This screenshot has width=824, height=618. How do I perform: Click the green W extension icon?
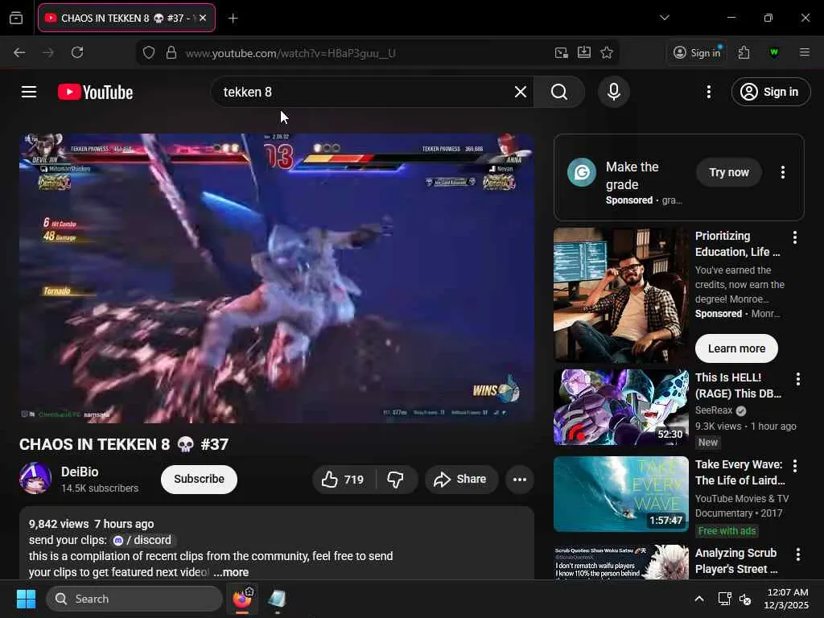point(774,52)
